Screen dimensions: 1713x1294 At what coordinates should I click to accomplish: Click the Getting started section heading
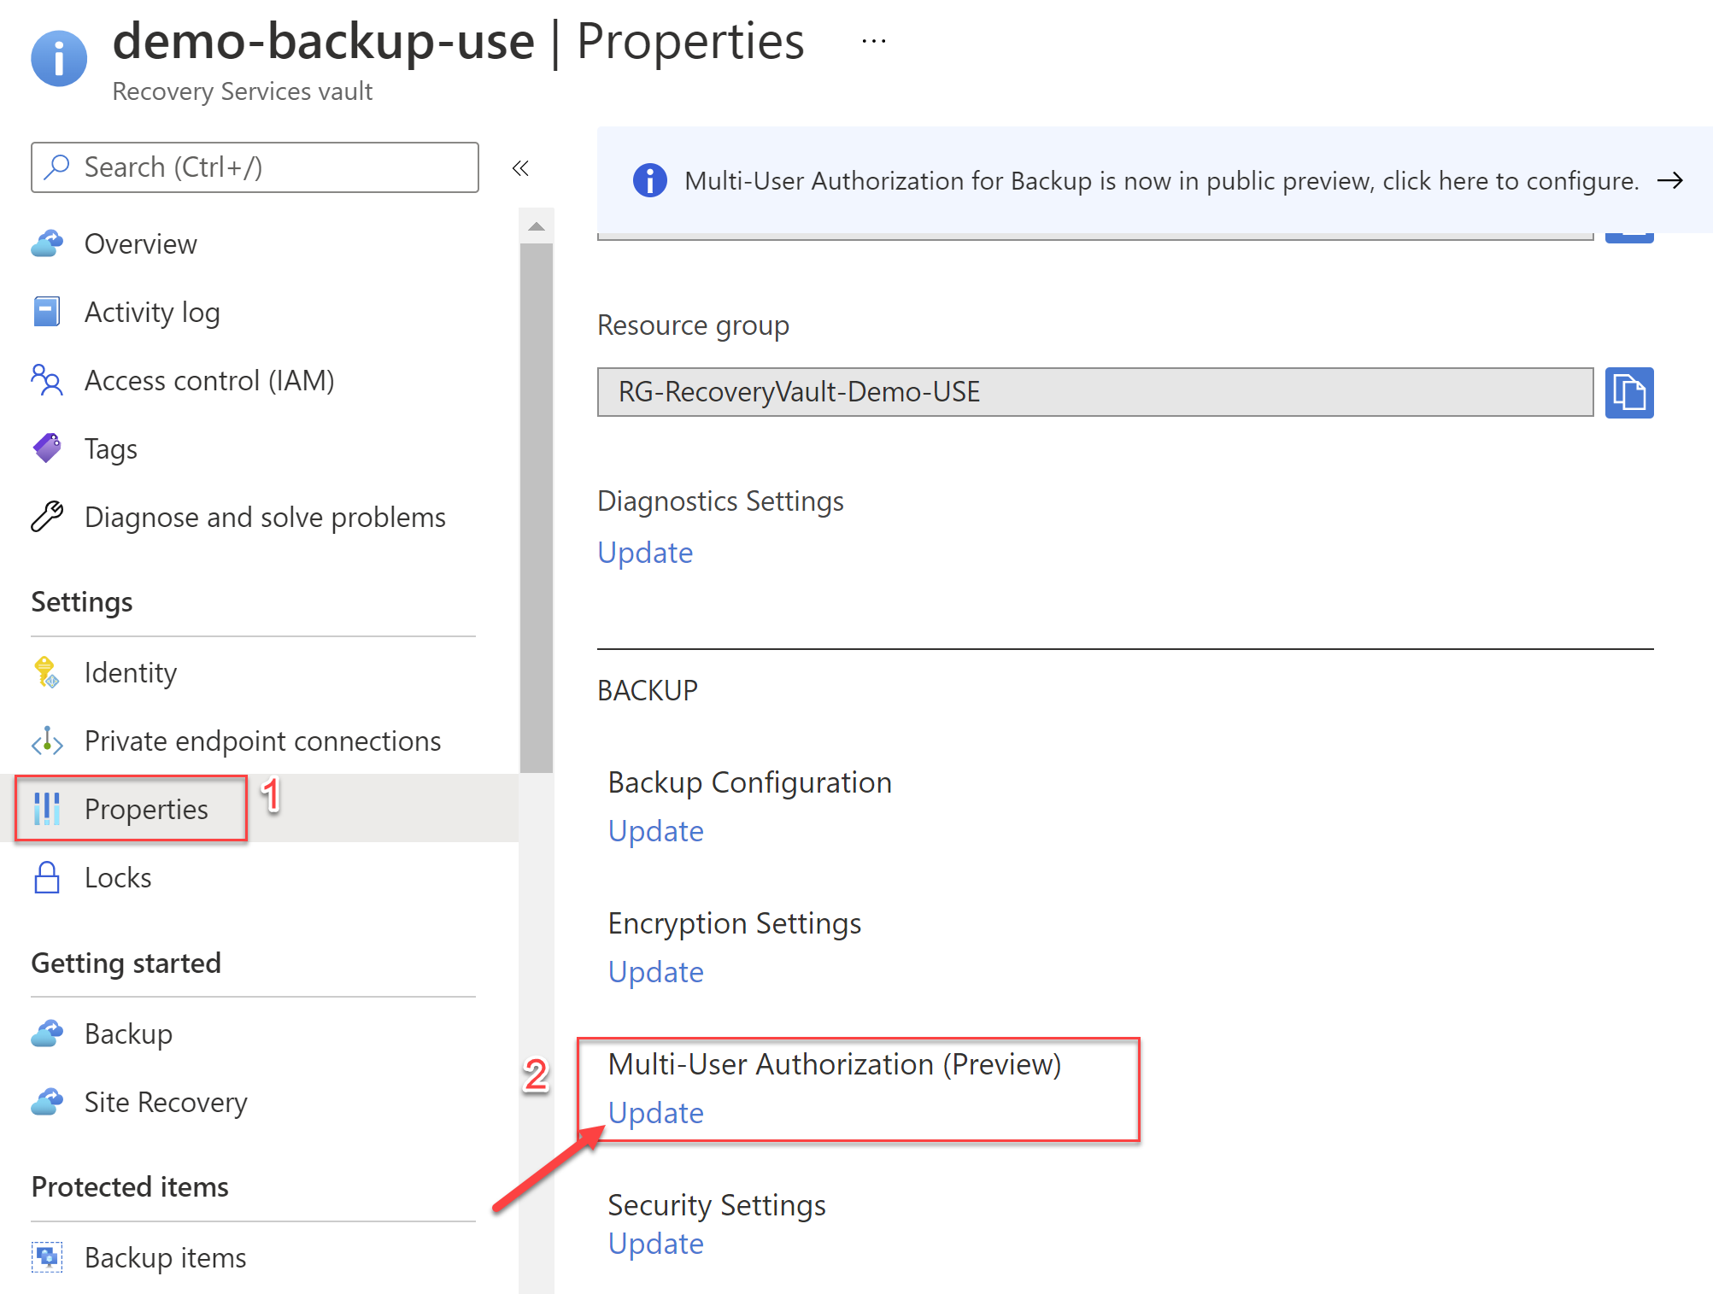[126, 963]
